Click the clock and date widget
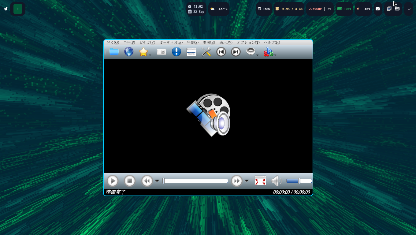This screenshot has width=416, height=235. click(x=196, y=9)
